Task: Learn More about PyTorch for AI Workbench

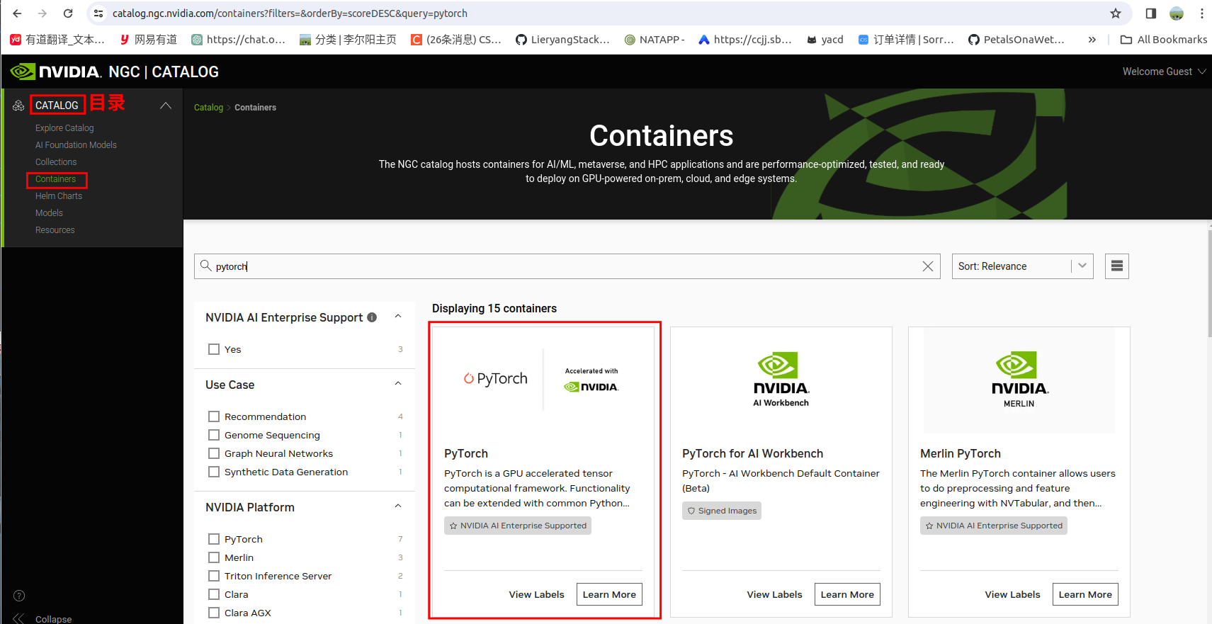Action: [x=847, y=594]
